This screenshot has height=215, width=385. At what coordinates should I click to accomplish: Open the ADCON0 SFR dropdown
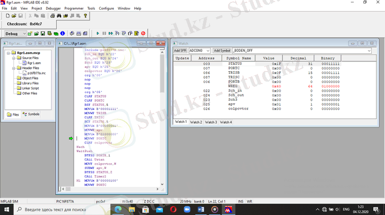point(208,50)
